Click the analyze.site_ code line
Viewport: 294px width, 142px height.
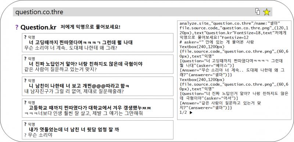click(x=230, y=24)
